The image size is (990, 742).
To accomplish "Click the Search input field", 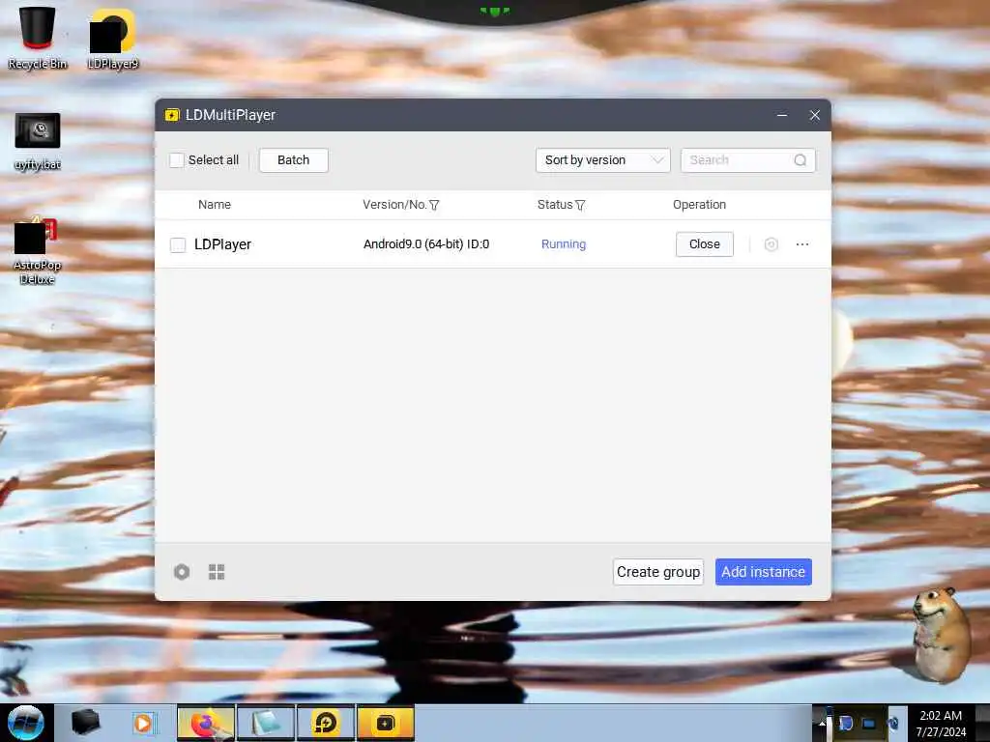I will click(x=748, y=160).
